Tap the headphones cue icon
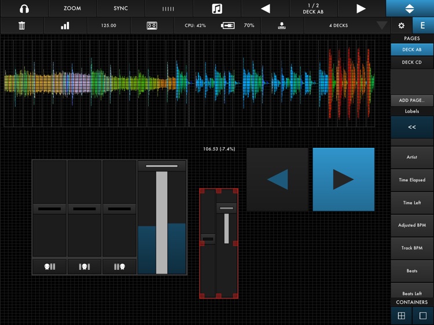Viewport: 434px width, 325px height. (x=24, y=9)
